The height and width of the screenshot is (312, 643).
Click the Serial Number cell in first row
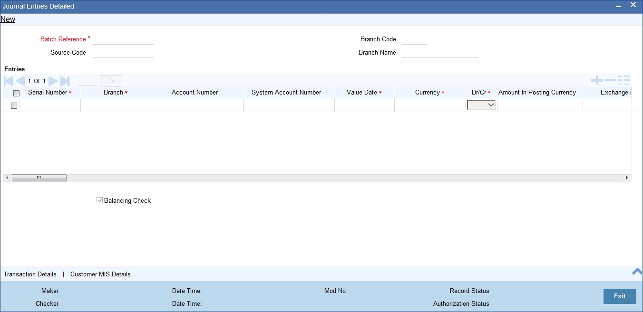click(x=50, y=105)
